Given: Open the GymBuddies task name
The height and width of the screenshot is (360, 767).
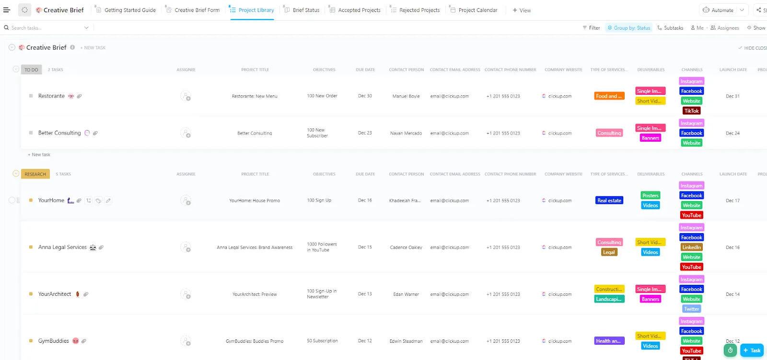Looking at the screenshot, I should (x=54, y=341).
